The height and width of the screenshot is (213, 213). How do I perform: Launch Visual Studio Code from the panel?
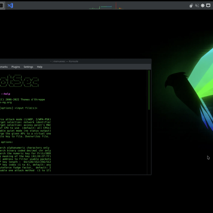10,5
